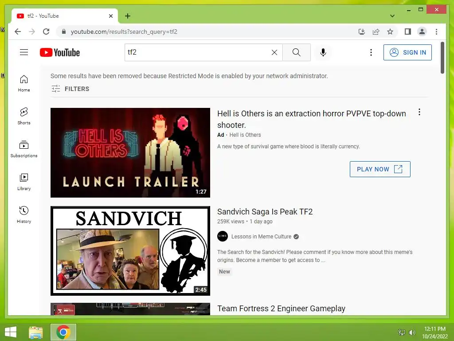Click the Chrome taskbar icon

(x=63, y=332)
